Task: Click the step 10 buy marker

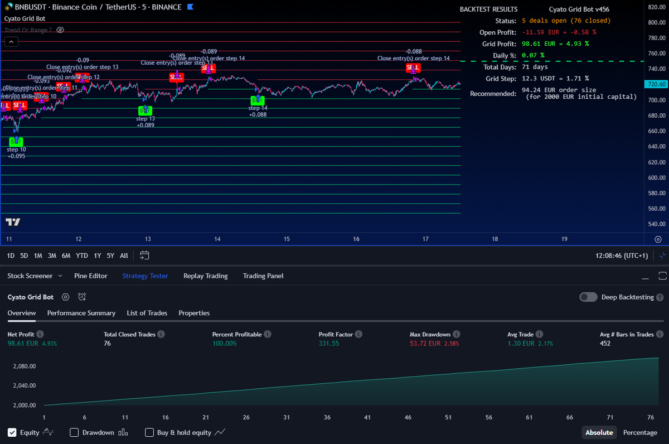Action: (16, 142)
